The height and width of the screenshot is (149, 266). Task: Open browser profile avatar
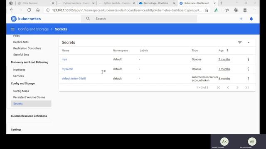click(x=245, y=10)
